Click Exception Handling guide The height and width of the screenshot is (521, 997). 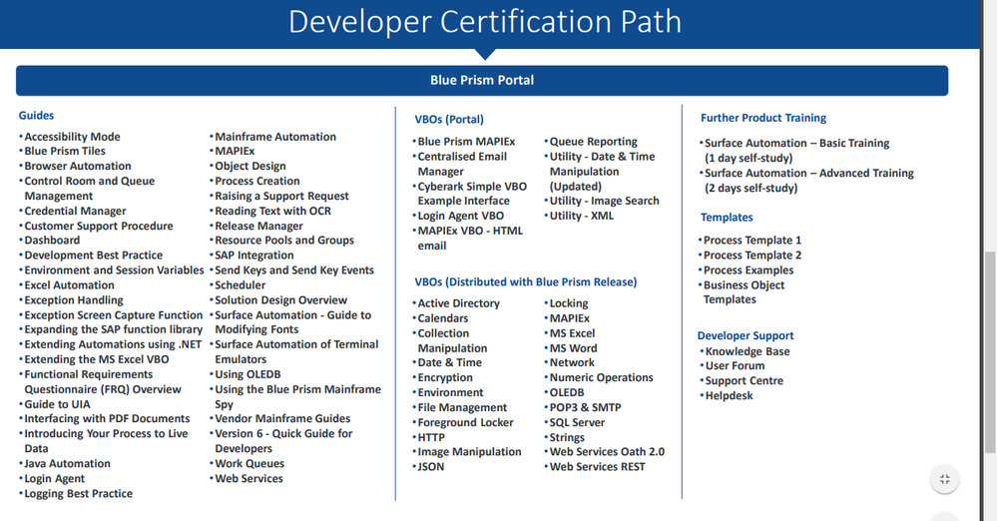pyautogui.click(x=74, y=299)
